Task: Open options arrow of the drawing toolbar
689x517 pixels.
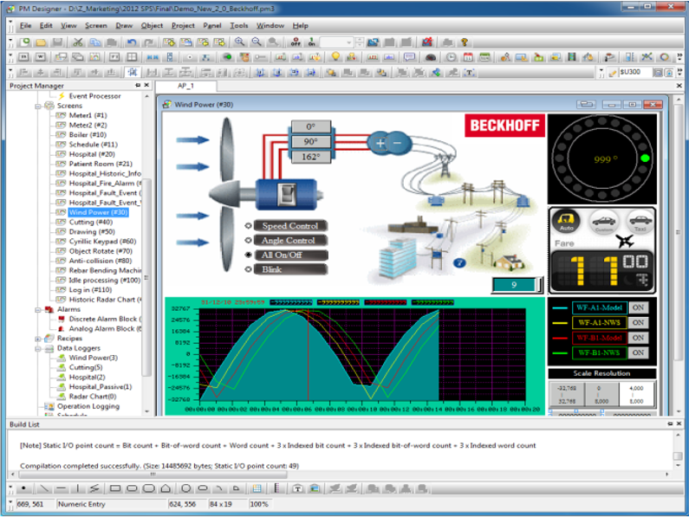Action: (x=11, y=488)
